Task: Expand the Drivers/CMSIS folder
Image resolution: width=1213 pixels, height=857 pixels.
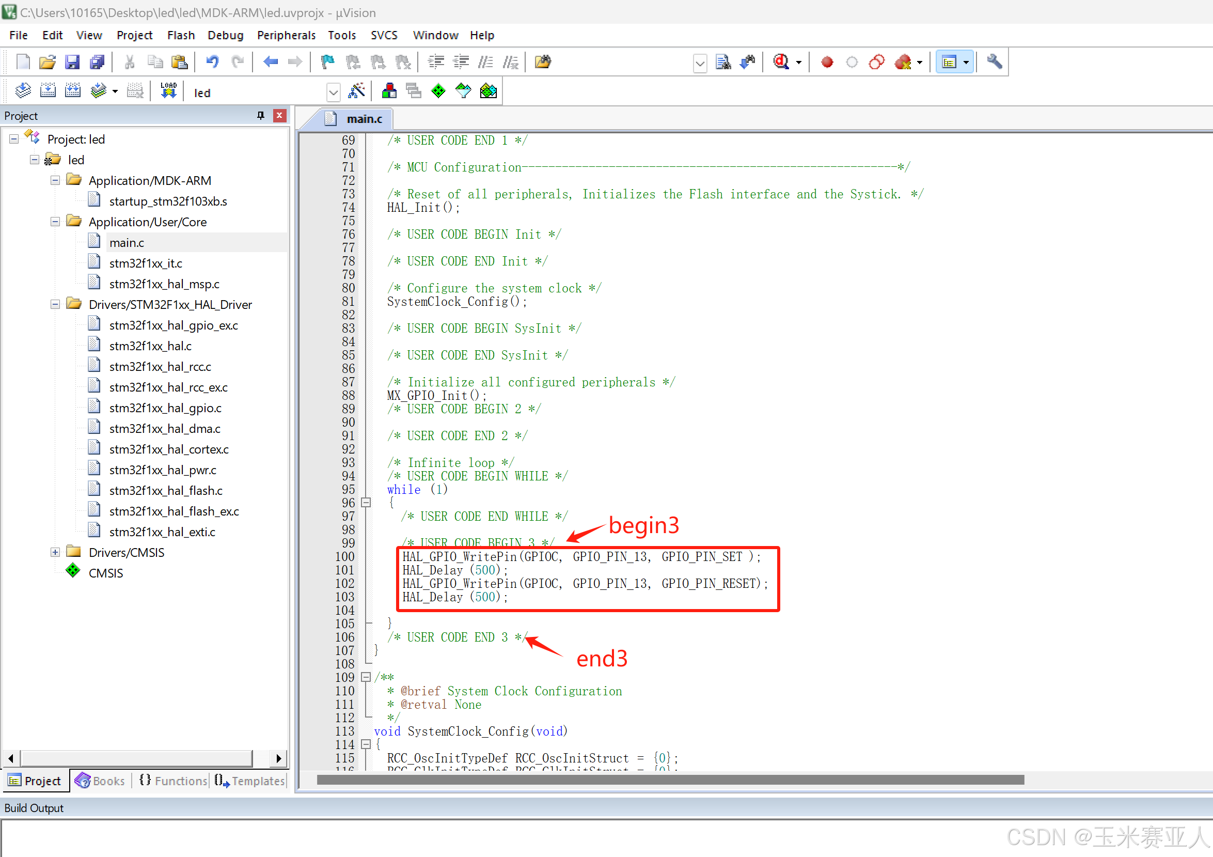Action: 55,552
